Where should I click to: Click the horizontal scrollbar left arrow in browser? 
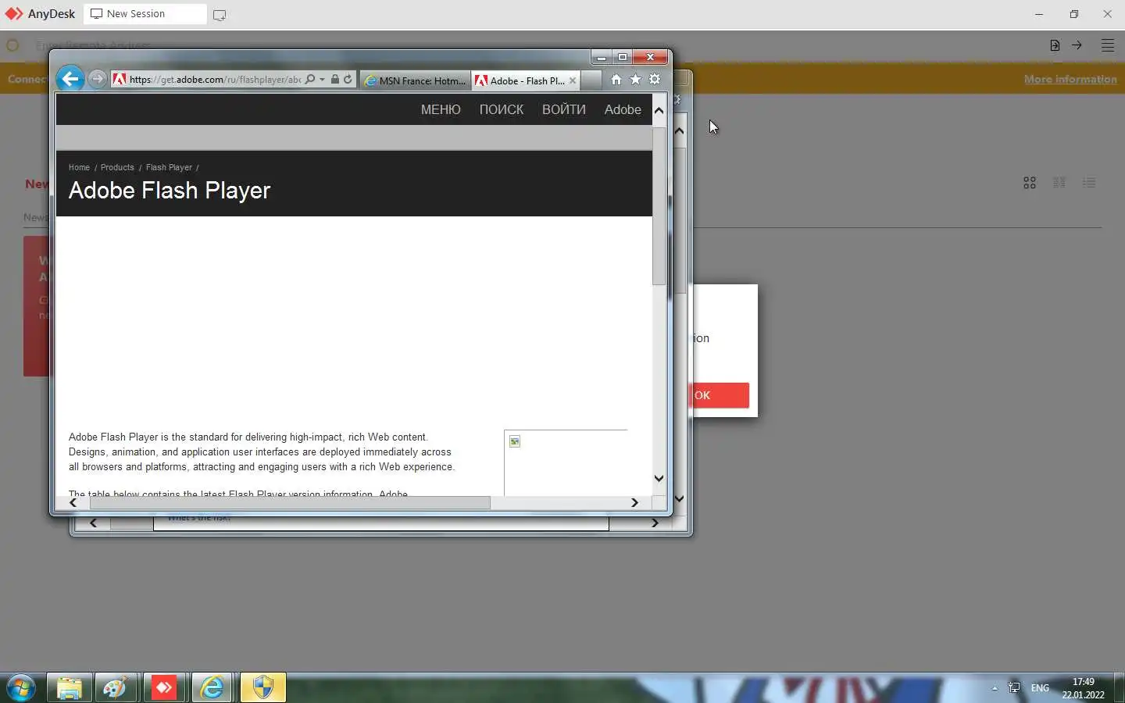[x=73, y=502]
